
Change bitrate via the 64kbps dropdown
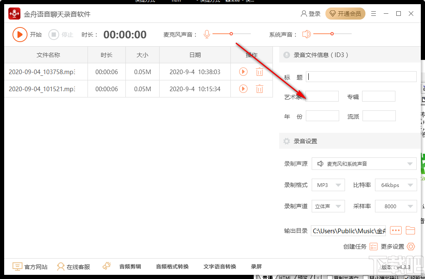(x=395, y=184)
